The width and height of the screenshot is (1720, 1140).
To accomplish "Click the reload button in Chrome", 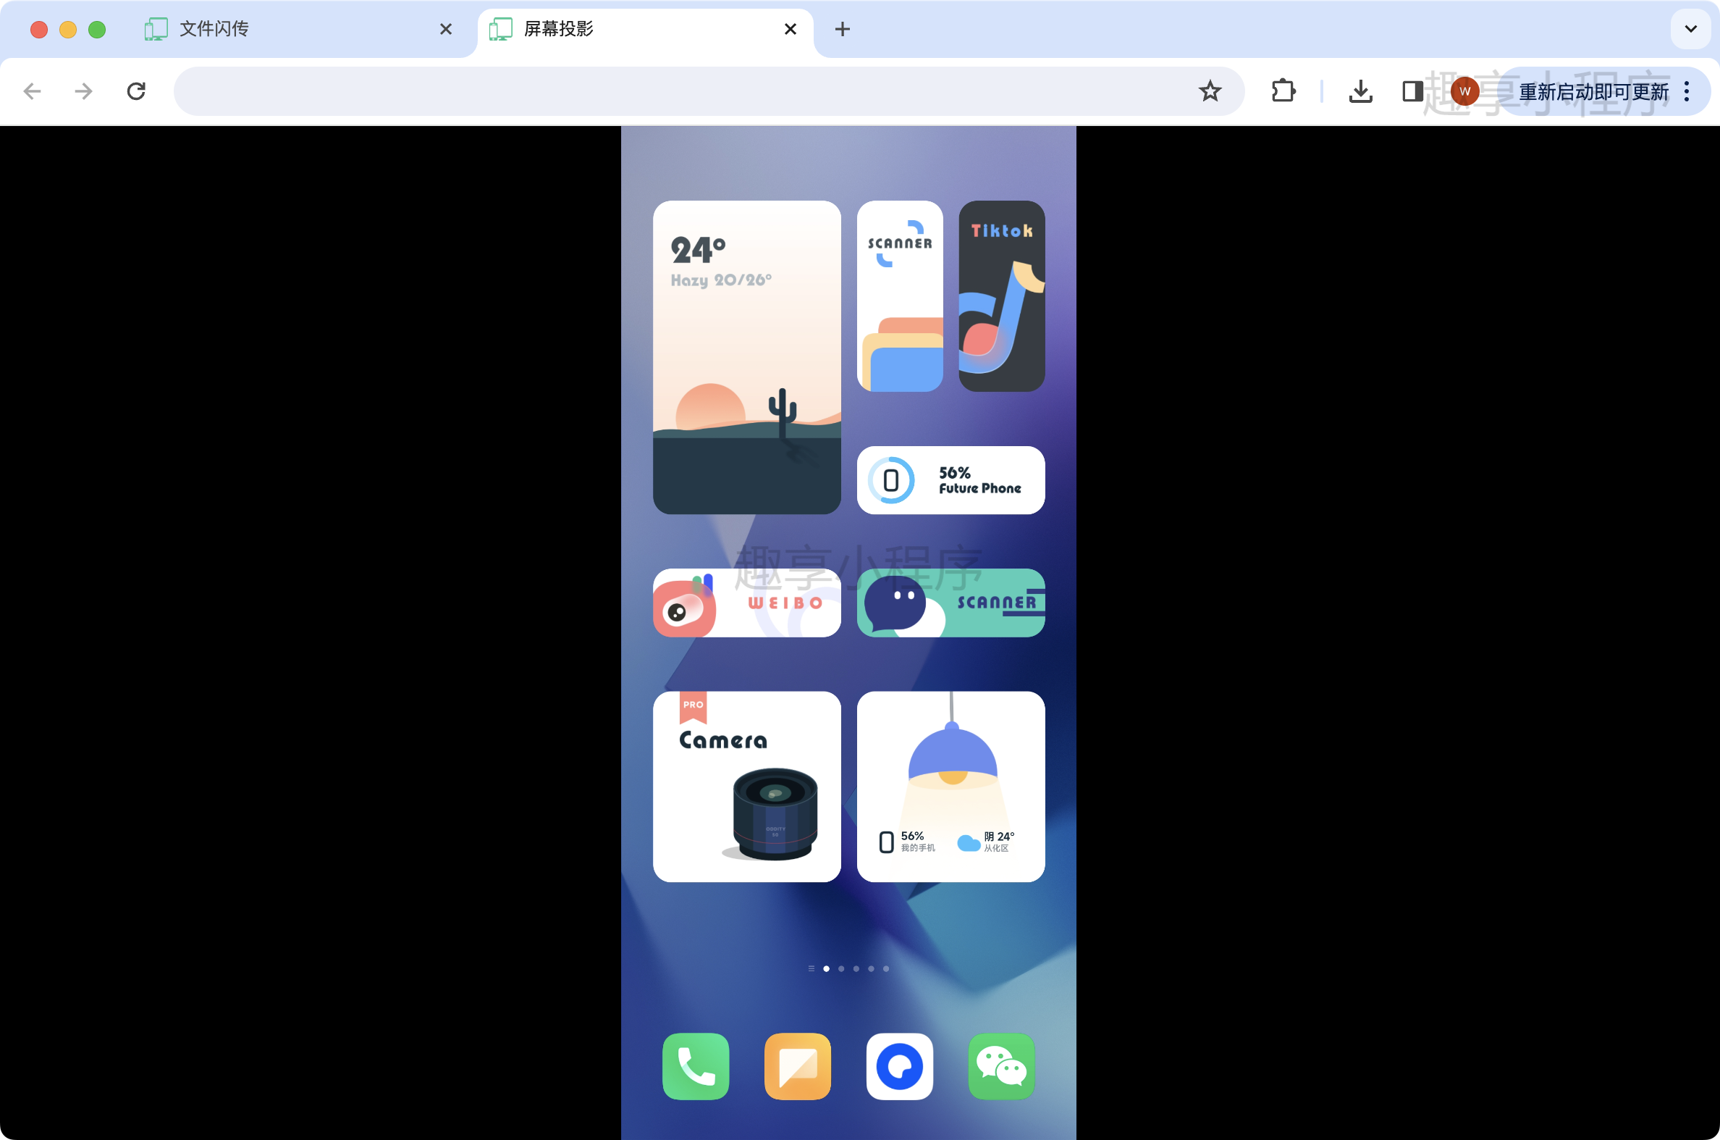I will (x=138, y=91).
